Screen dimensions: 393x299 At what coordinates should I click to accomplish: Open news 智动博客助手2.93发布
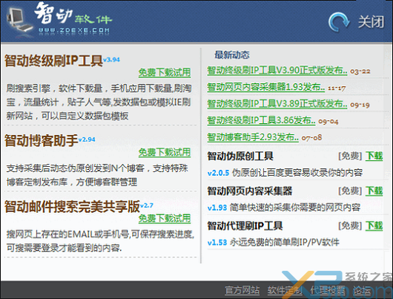(253, 137)
